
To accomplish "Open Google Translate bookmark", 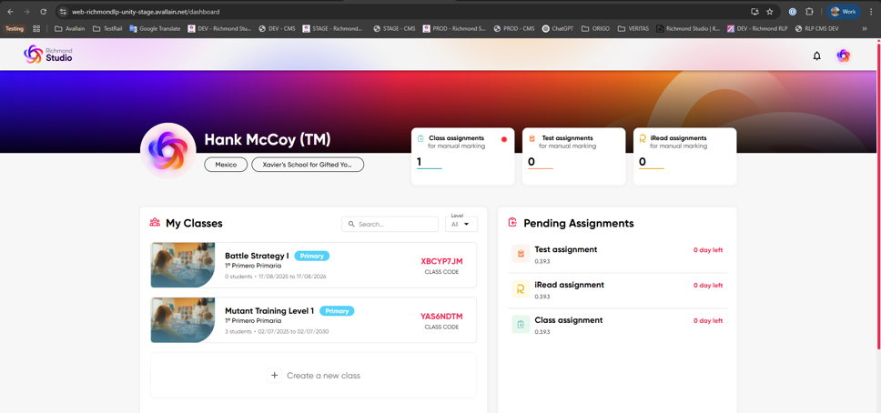I will (155, 28).
